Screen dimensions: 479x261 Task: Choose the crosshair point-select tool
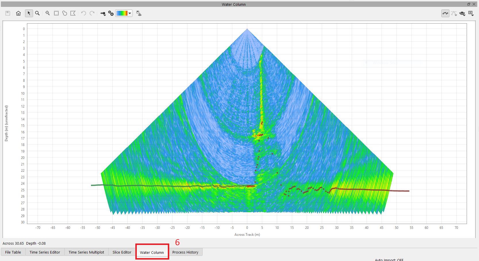pos(48,13)
